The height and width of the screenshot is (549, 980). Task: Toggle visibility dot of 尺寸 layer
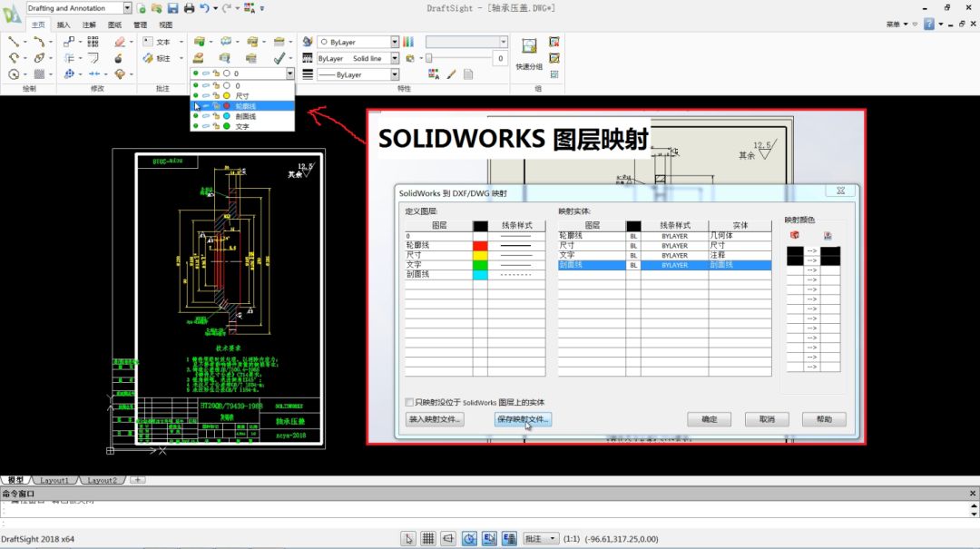(x=196, y=95)
